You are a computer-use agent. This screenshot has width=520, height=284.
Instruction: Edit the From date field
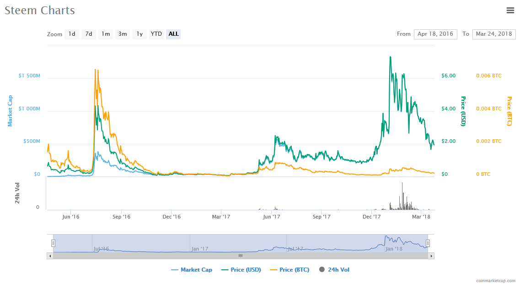[x=435, y=34]
